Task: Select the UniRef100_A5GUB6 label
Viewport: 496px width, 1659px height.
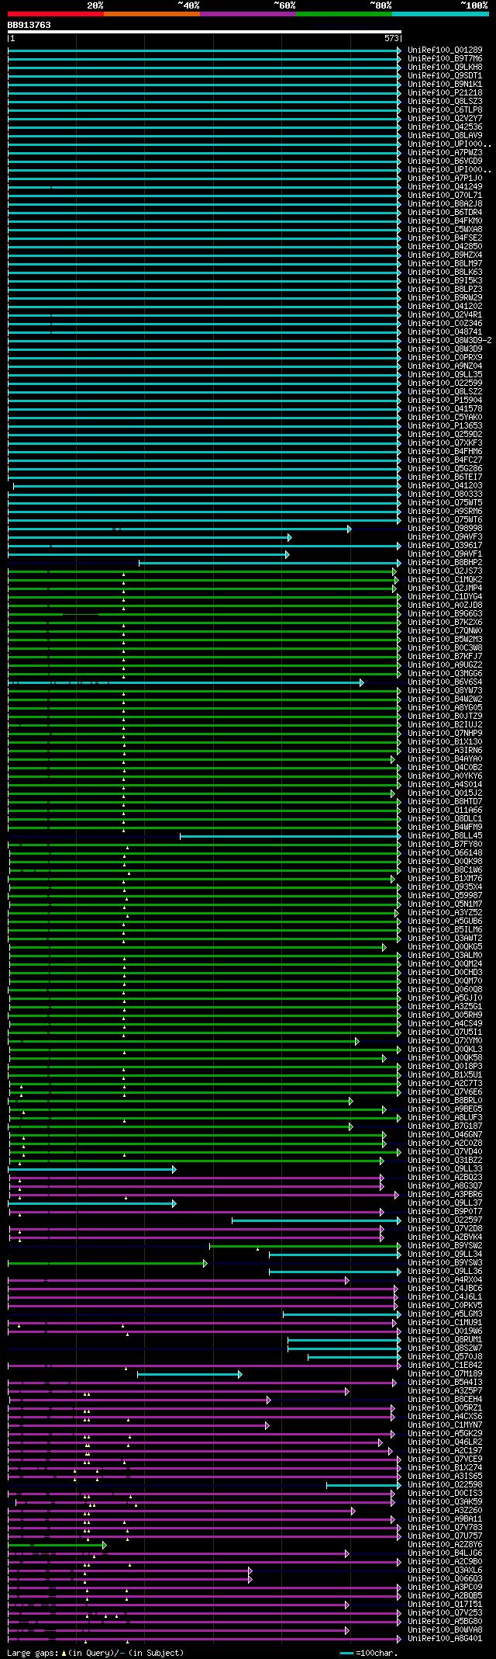Action: (445, 921)
